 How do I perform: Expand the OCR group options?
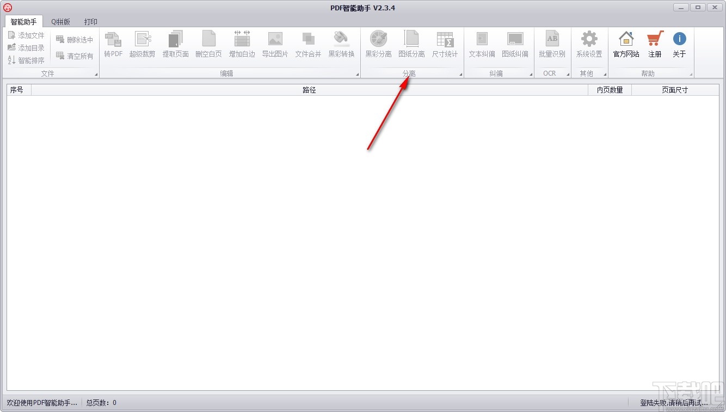[566, 73]
